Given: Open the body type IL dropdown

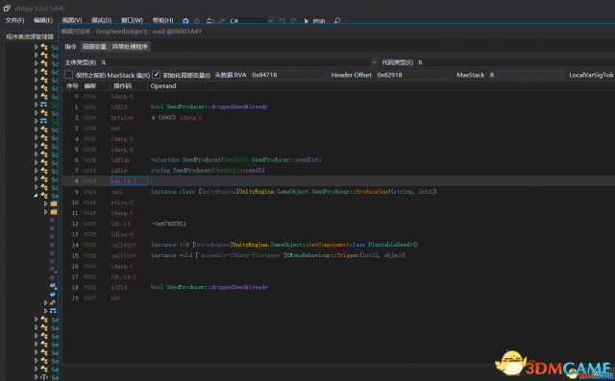Looking at the screenshot, I should 239,62.
